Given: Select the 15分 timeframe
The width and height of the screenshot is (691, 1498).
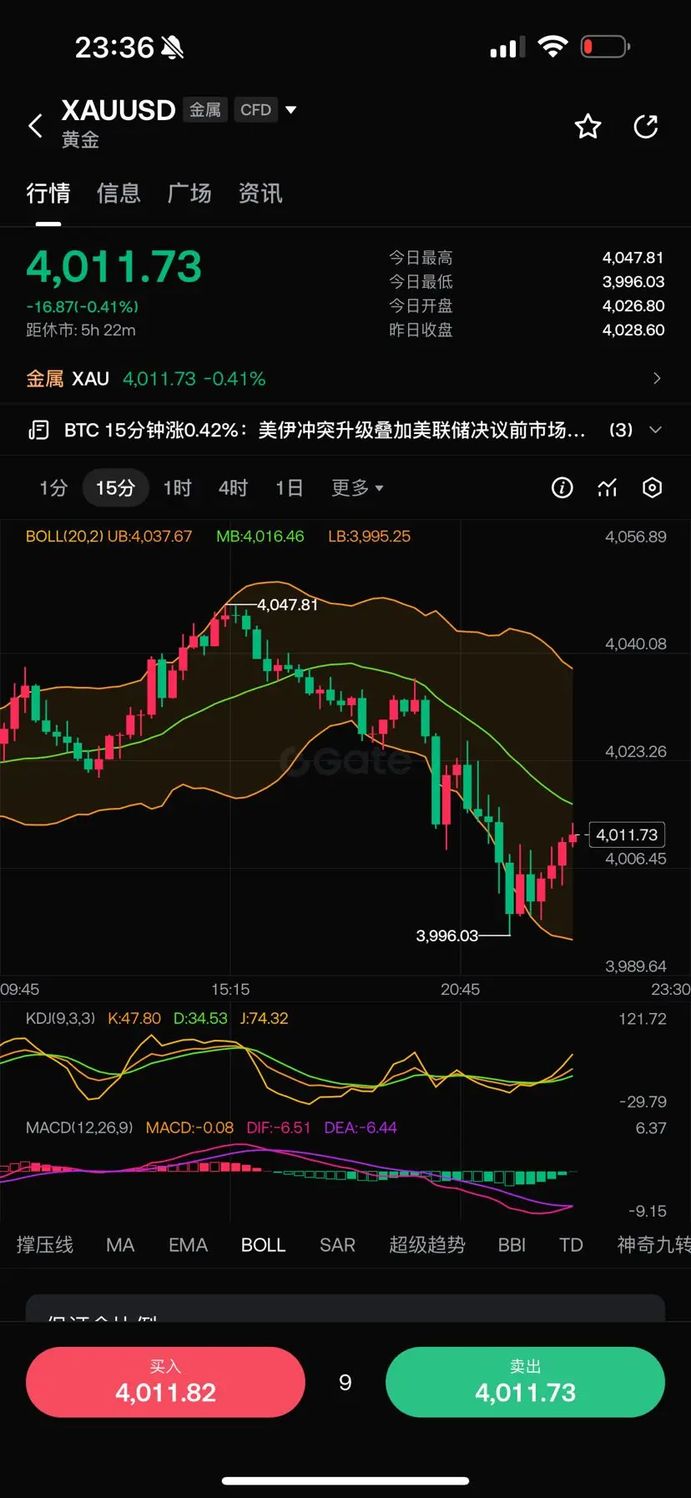Looking at the screenshot, I should (x=115, y=487).
